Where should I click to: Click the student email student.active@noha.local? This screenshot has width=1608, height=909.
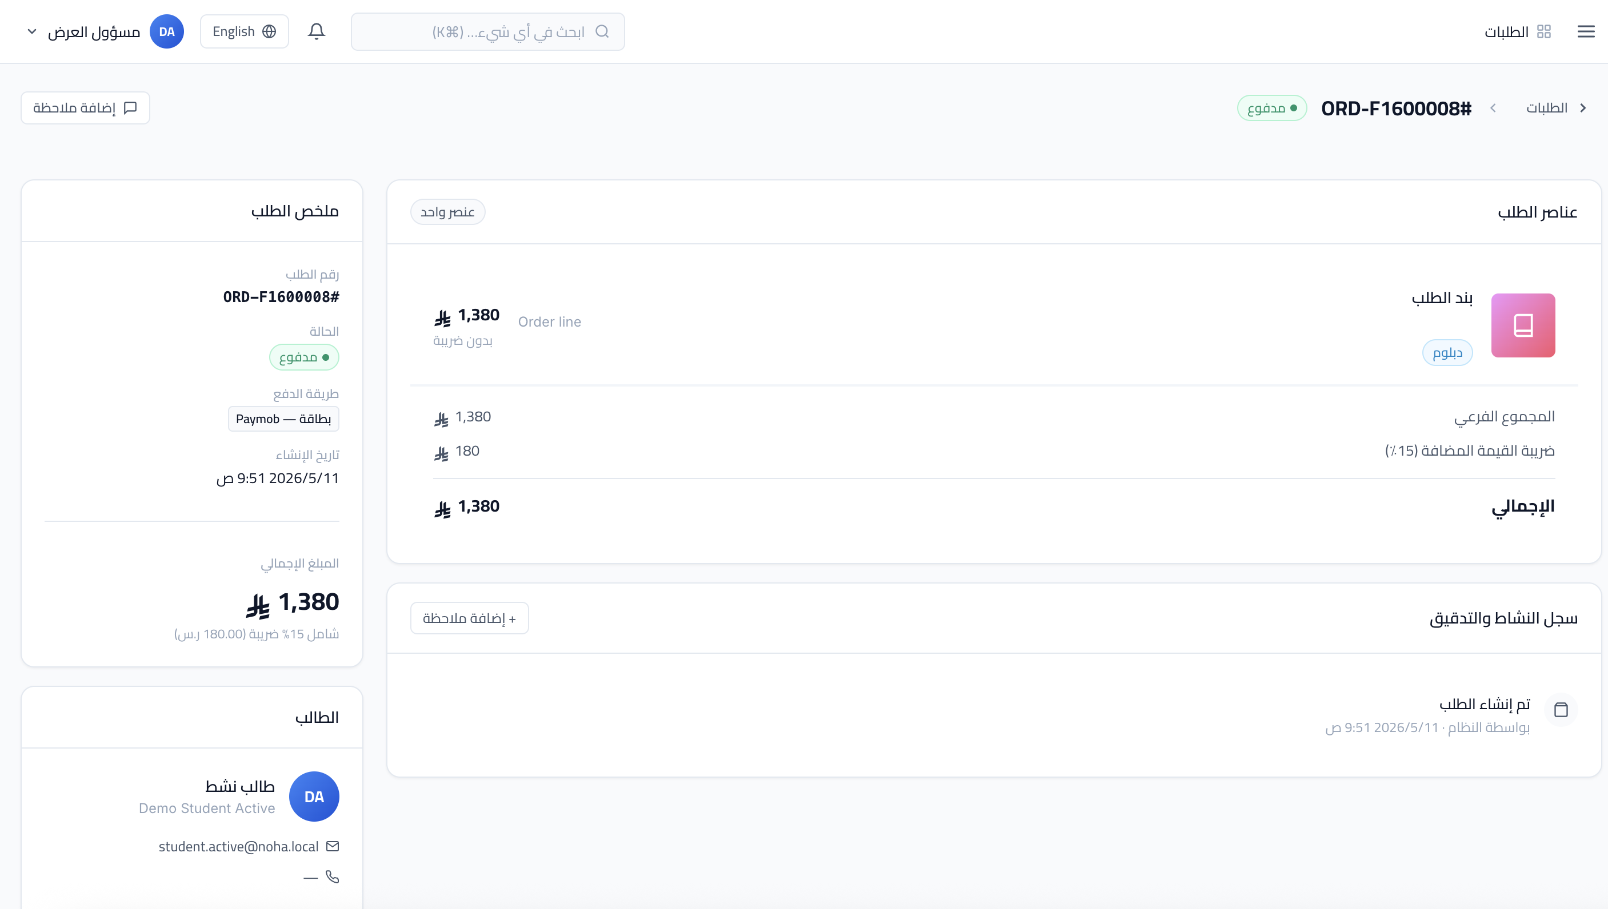click(x=239, y=846)
